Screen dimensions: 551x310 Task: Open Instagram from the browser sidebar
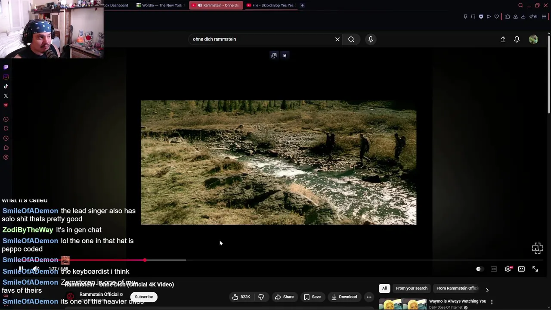pos(6,77)
